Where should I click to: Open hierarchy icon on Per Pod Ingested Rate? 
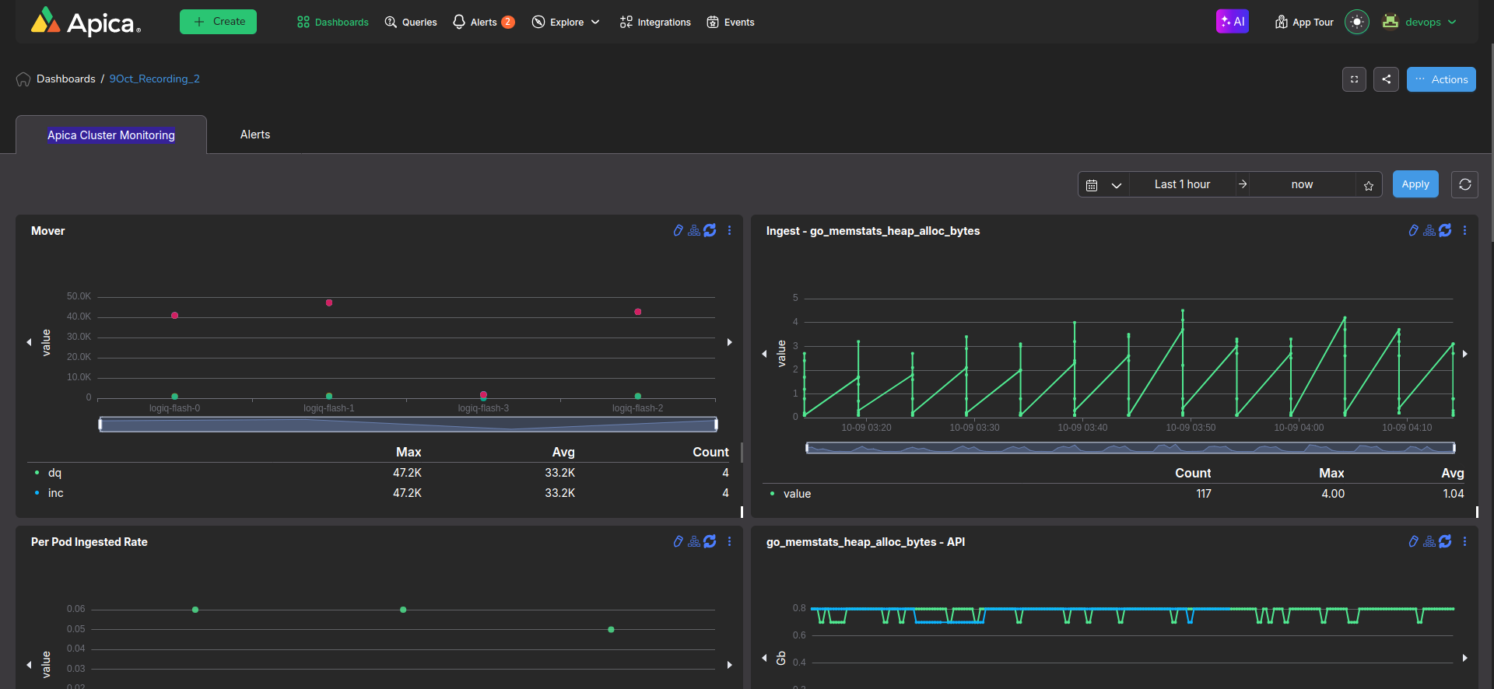pos(693,542)
